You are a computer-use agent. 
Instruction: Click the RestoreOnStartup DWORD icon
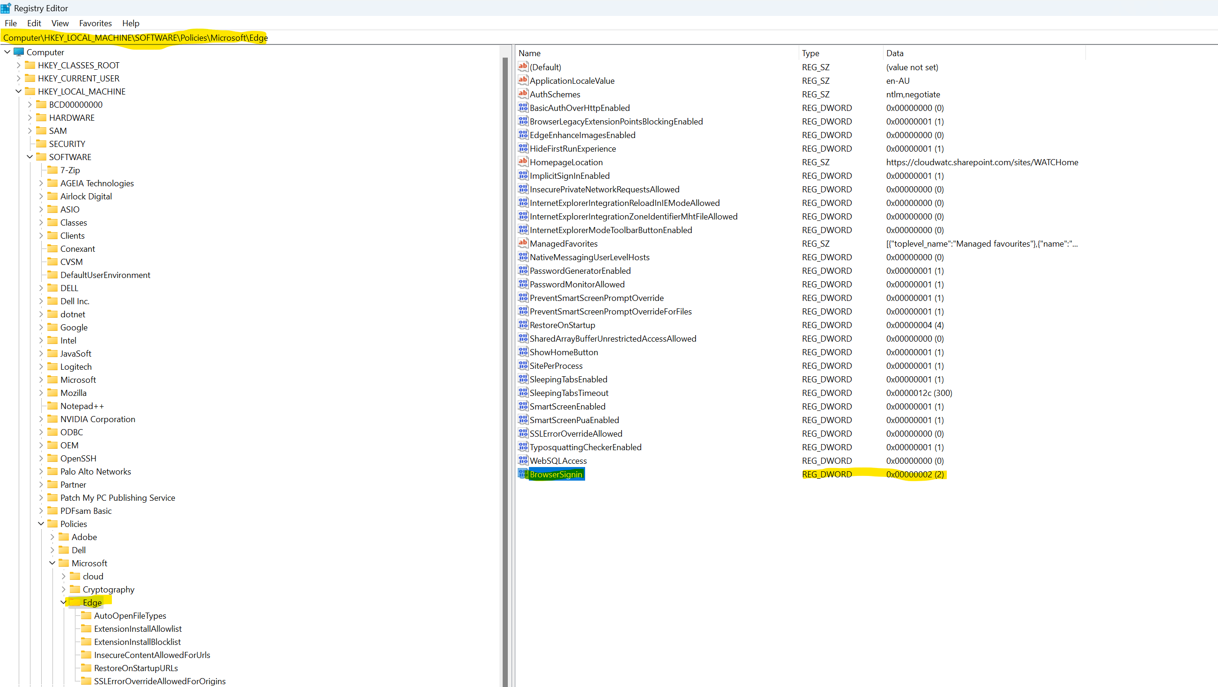click(522, 325)
